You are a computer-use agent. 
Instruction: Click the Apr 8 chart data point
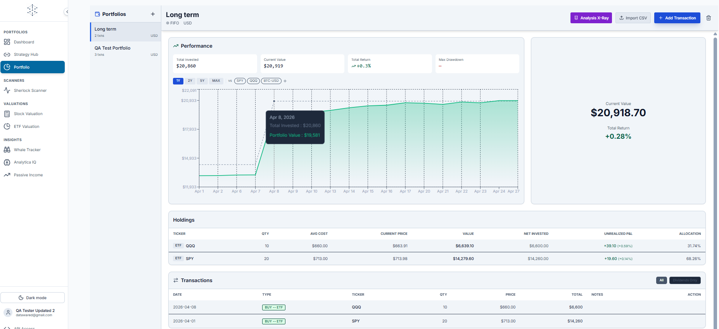tap(274, 101)
